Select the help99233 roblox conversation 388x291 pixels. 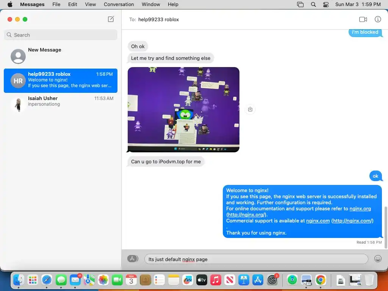pos(60,81)
